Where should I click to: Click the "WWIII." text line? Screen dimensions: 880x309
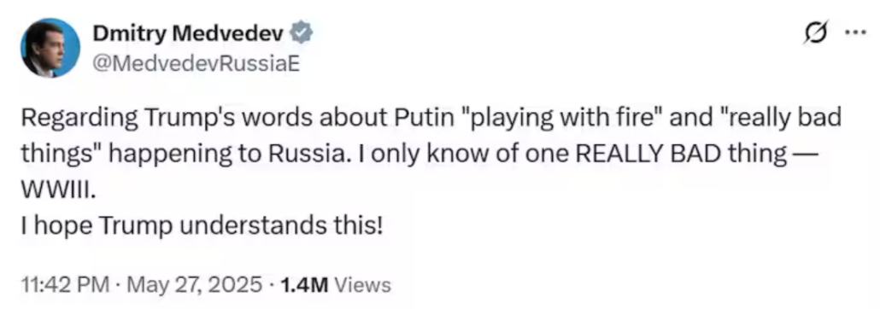55,189
